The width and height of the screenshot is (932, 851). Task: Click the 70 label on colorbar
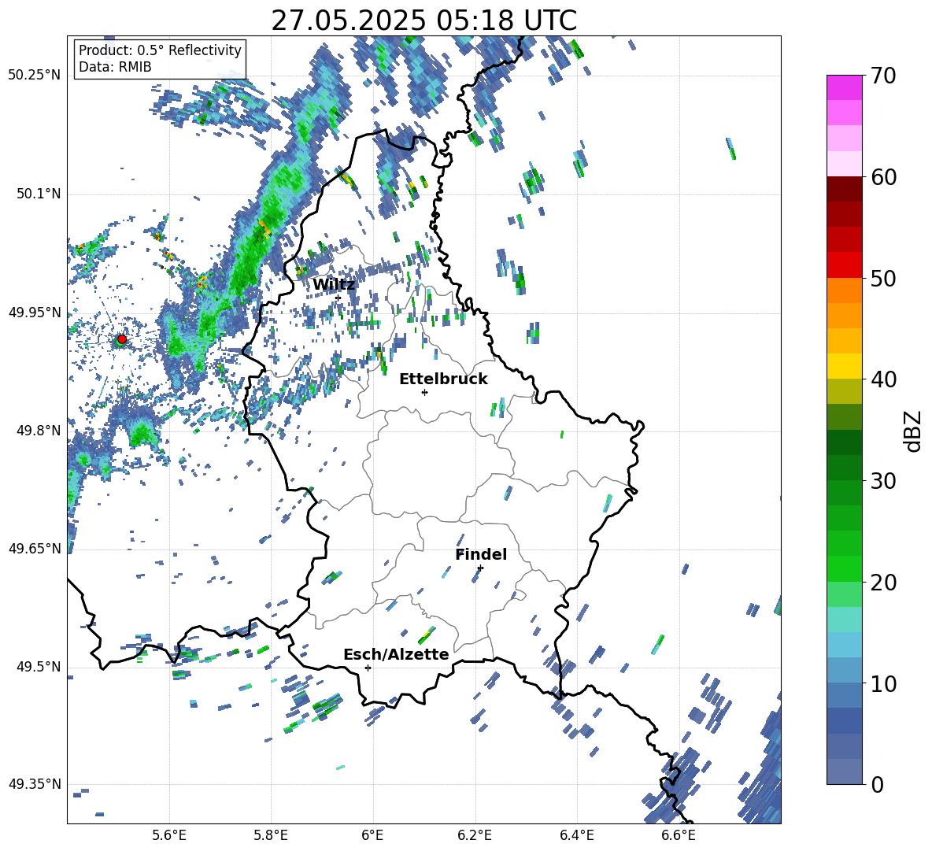pos(883,76)
